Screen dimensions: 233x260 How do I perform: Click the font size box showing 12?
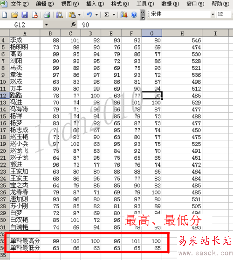coord(224,14)
